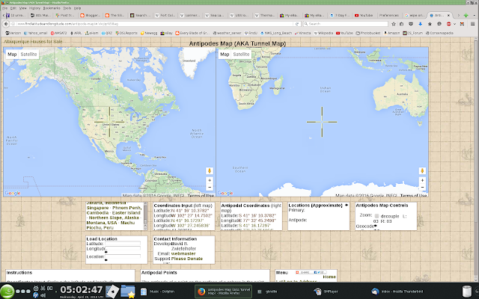Screen dimensions: 479x299
Task: Save to Pocket icon in toolbar
Action: [411, 24]
